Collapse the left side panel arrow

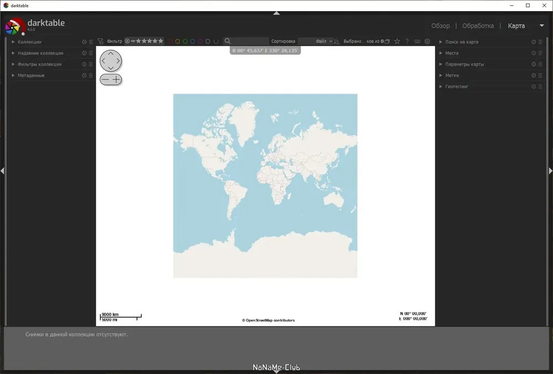(2, 171)
